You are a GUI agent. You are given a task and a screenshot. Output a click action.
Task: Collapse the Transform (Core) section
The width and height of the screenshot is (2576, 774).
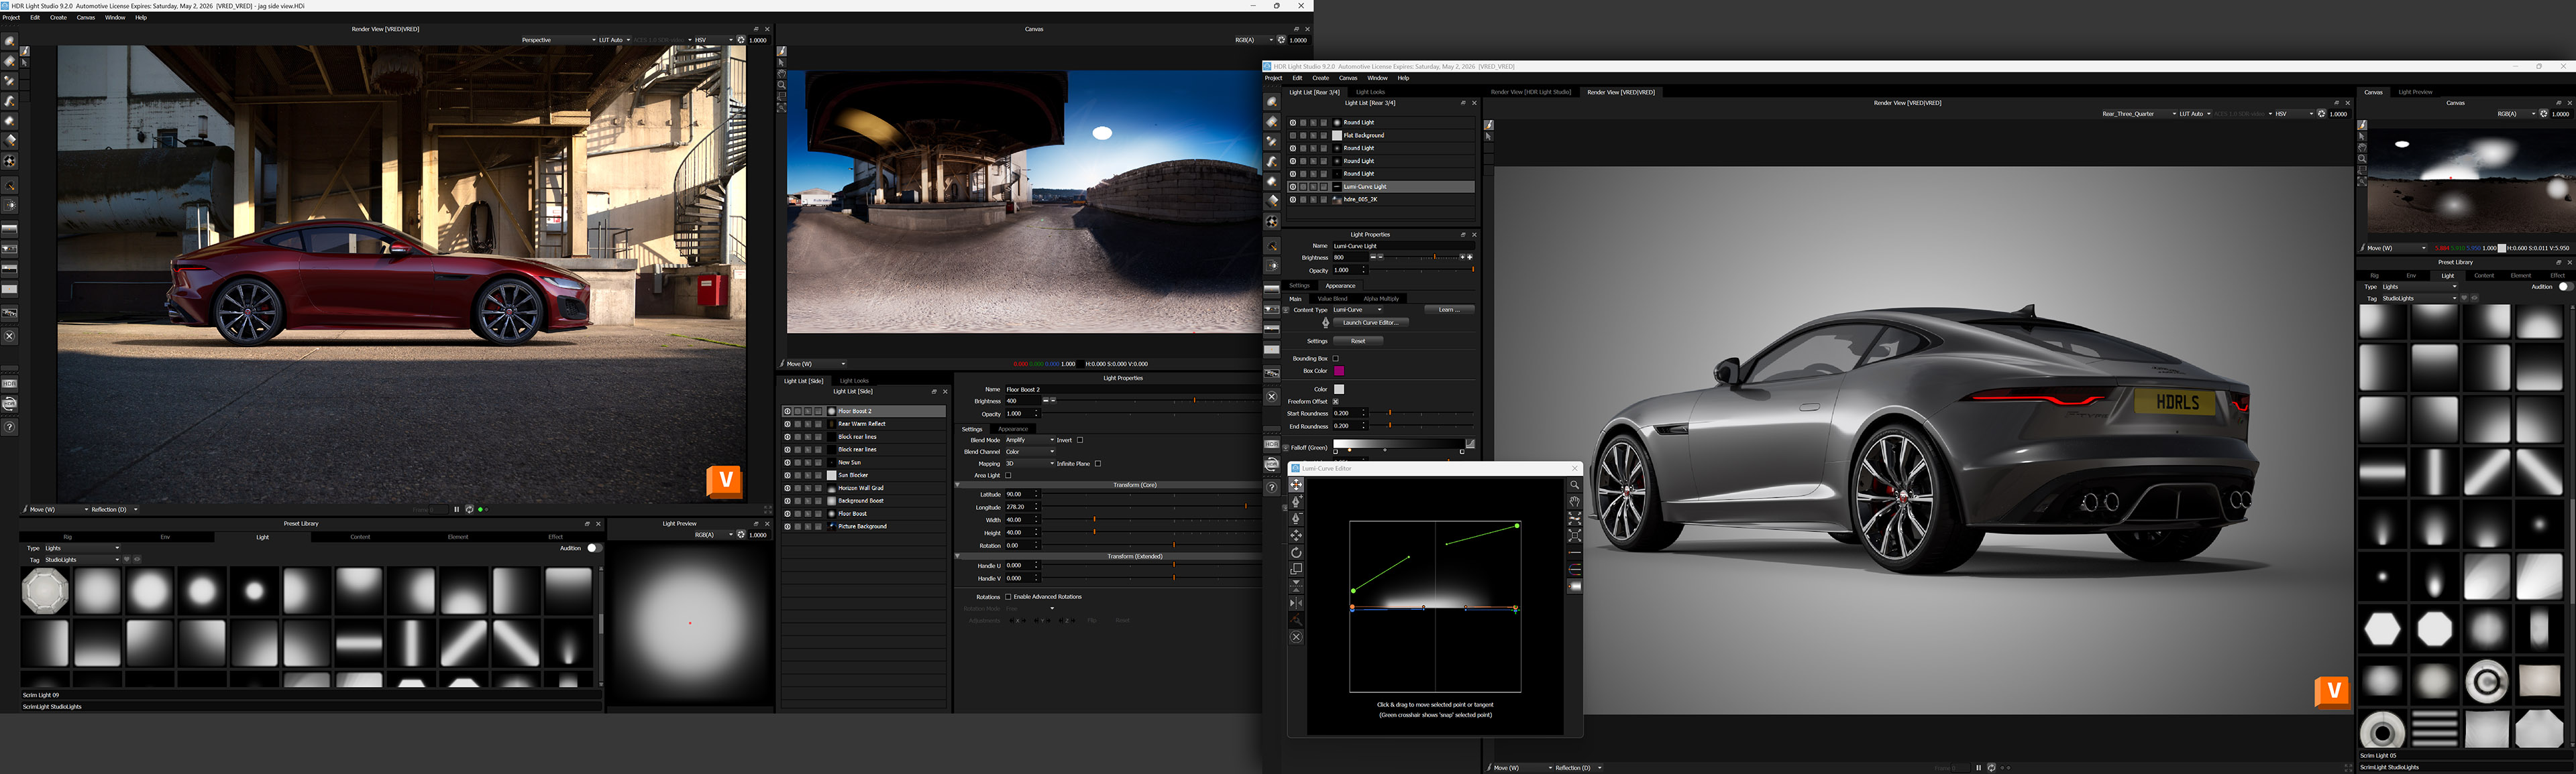pos(958,485)
